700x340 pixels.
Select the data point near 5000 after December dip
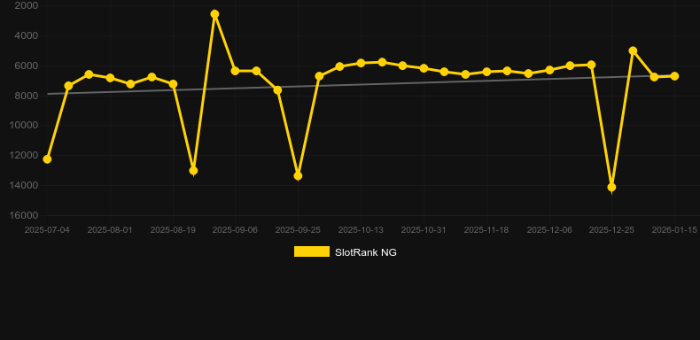633,50
